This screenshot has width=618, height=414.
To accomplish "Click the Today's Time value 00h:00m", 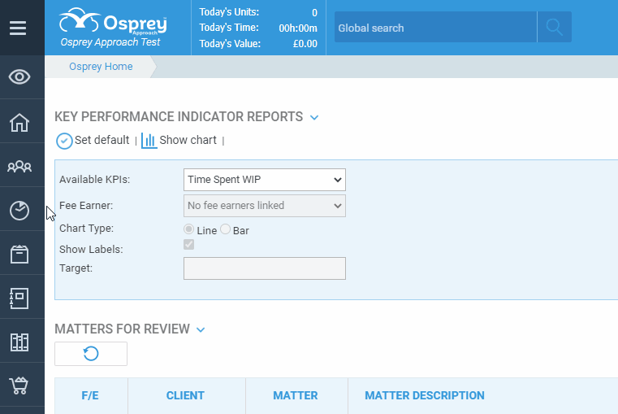I will coord(298,28).
